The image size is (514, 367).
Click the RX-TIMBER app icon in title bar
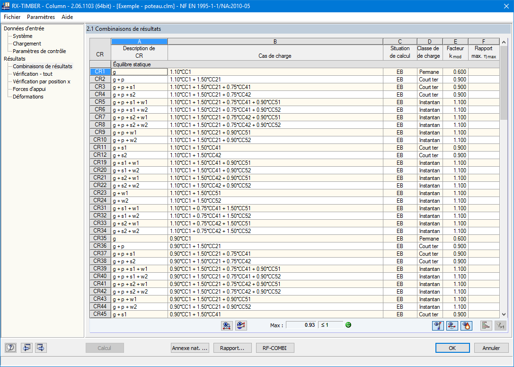6,6
